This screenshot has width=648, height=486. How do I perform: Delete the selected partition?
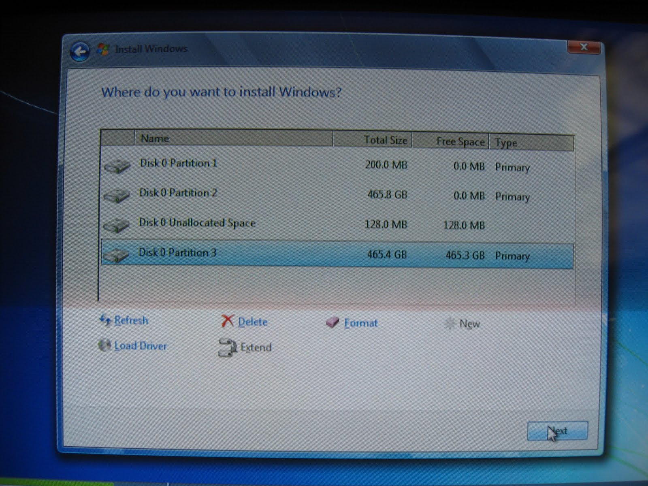(x=253, y=322)
